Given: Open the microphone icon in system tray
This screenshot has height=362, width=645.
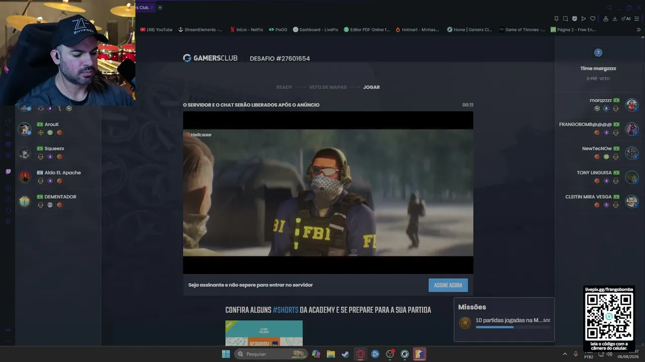Looking at the screenshot, I should [x=575, y=354].
